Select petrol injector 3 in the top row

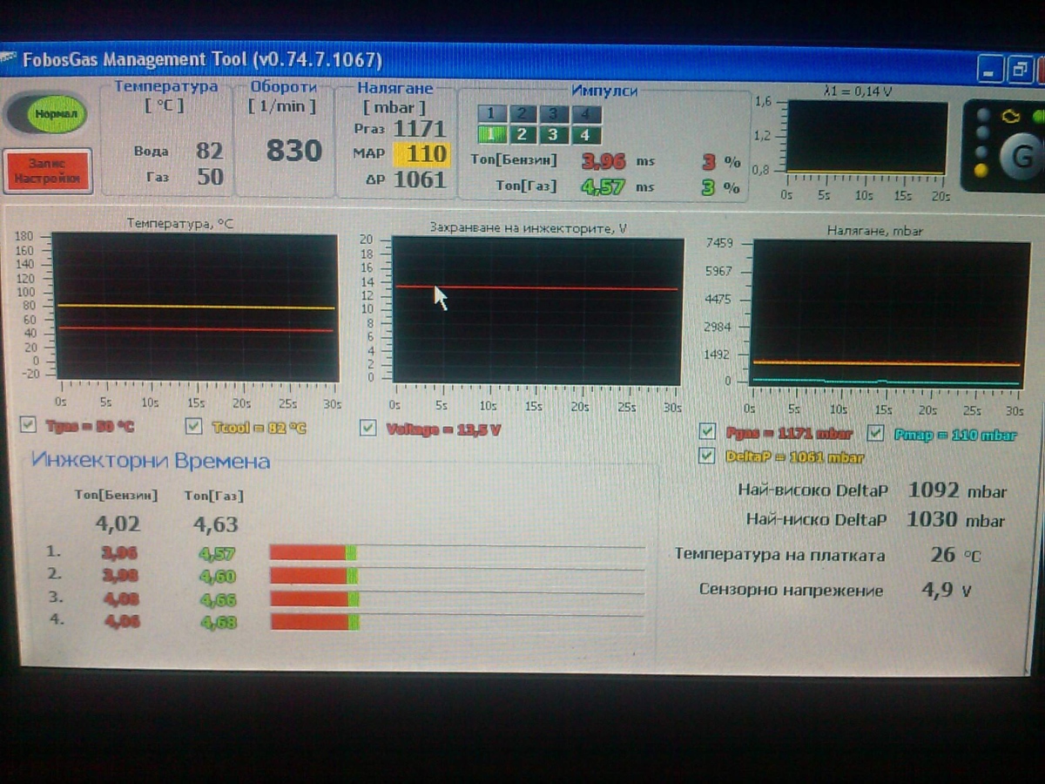coord(554,114)
